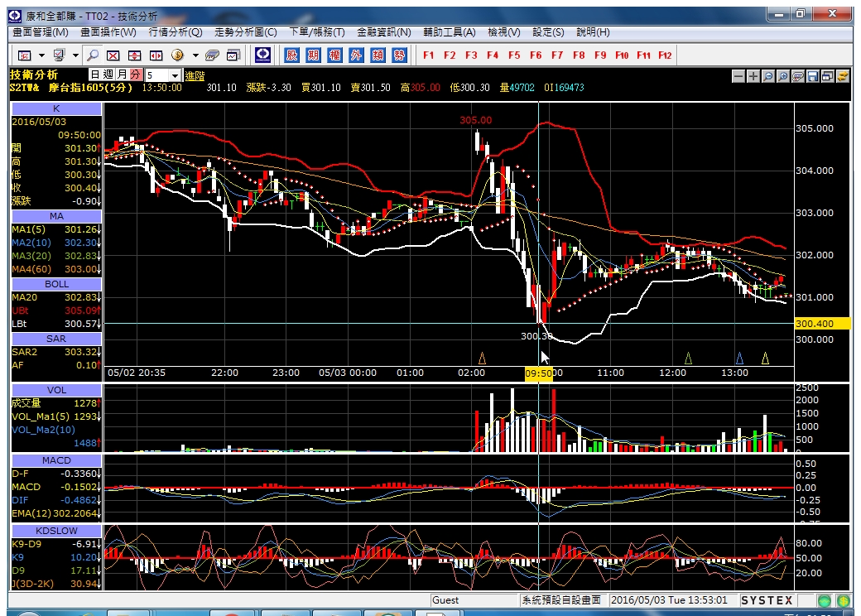Screen dimensions: 861x616
Task: Click the KDSLOW indicator panel header
Action: [x=56, y=531]
